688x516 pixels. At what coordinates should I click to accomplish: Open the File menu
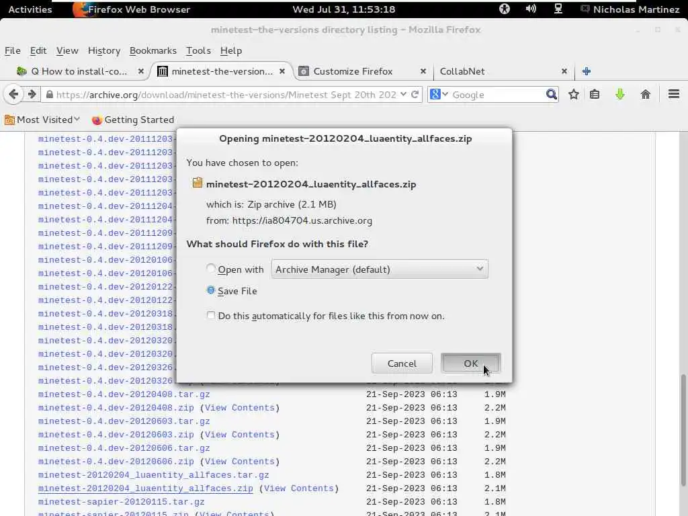12,50
